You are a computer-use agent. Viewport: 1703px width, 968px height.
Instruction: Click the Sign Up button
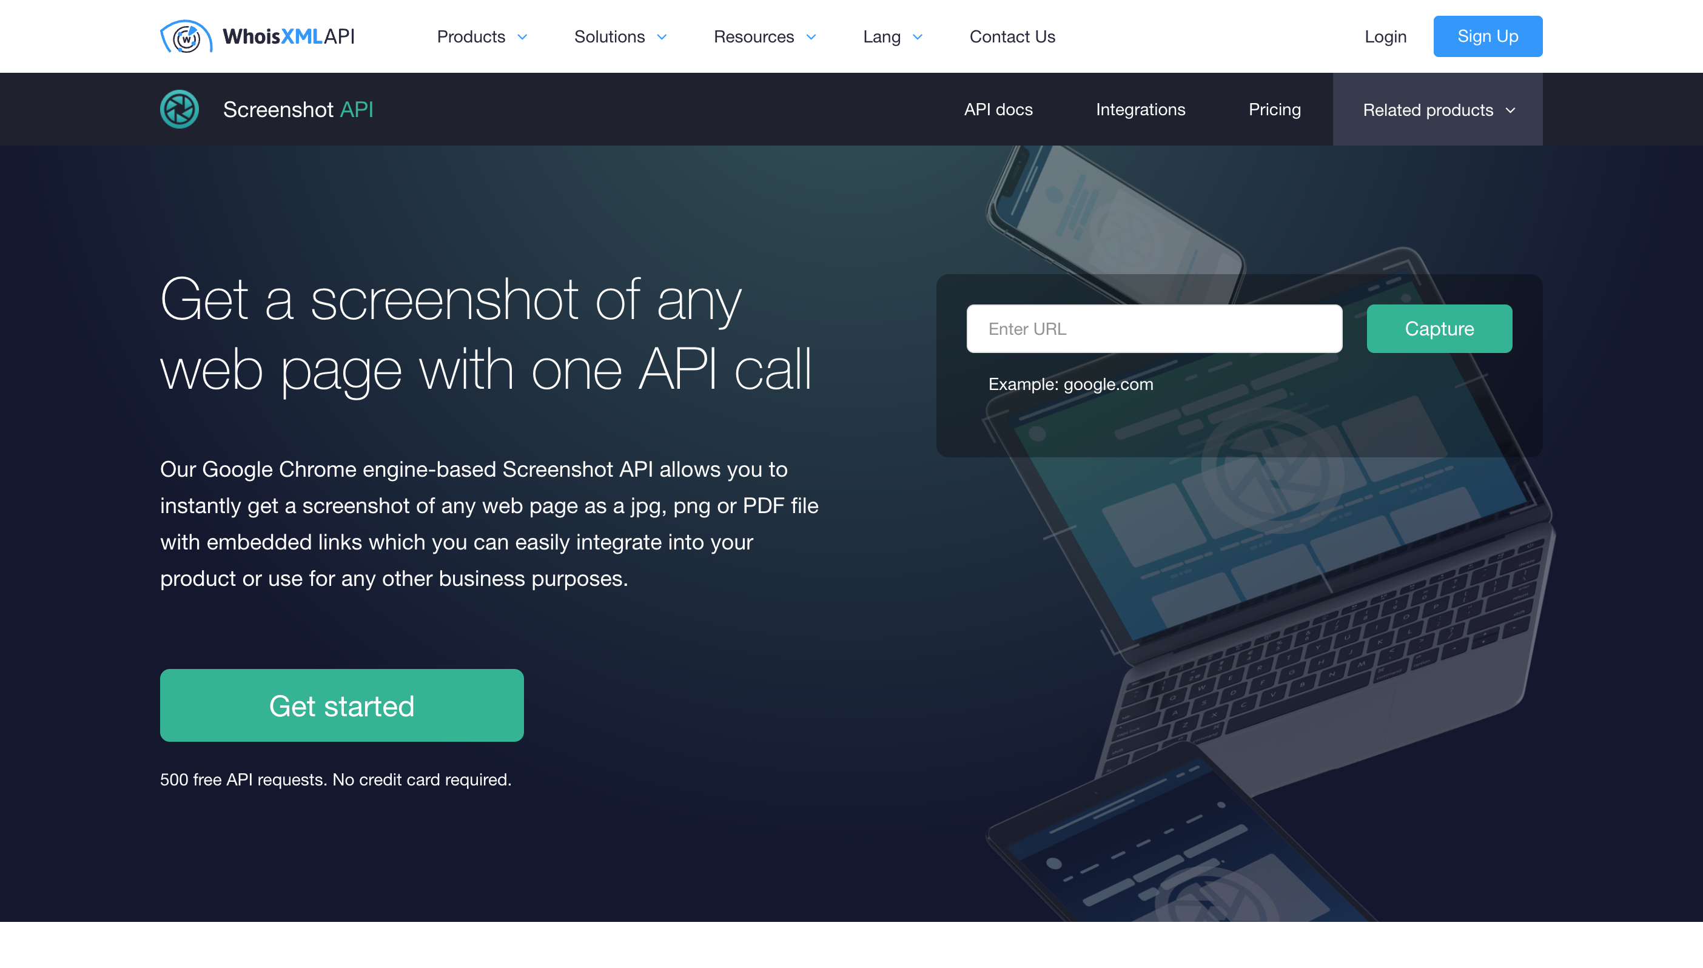point(1488,36)
